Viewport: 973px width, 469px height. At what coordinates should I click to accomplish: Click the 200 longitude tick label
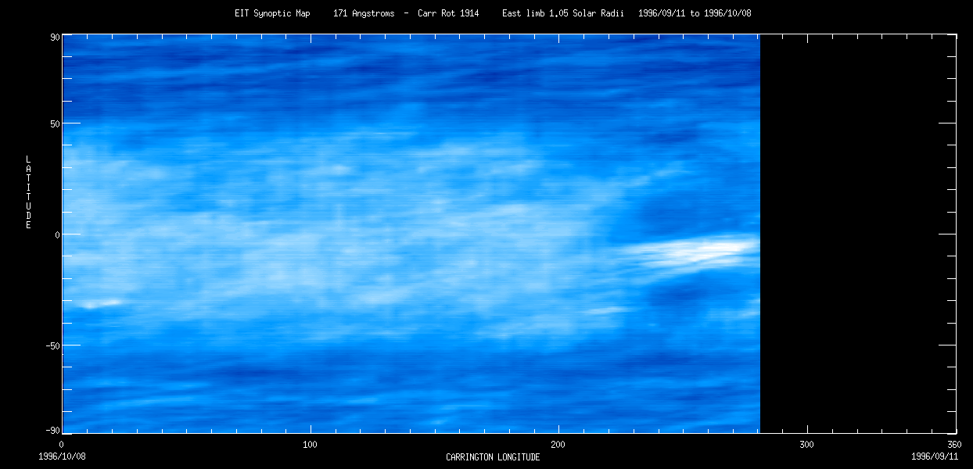(x=558, y=445)
